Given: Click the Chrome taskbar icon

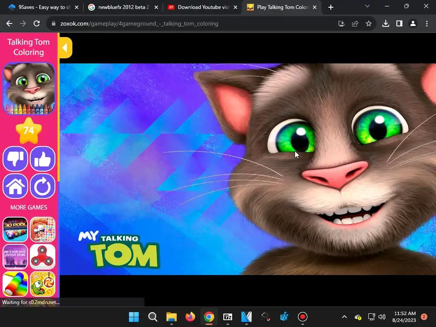Looking at the screenshot, I should coord(209,317).
